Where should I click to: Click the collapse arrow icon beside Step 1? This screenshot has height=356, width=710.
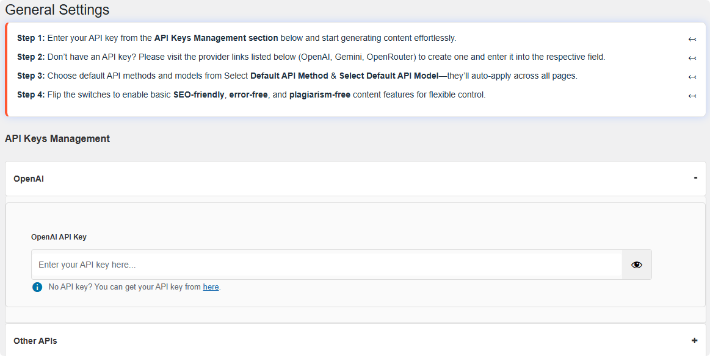tap(692, 38)
